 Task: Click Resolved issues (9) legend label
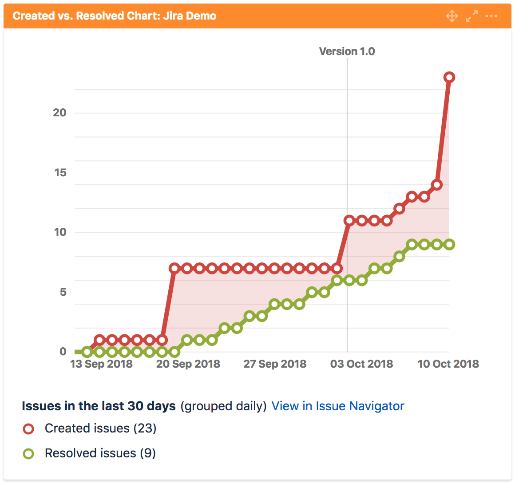pos(100,453)
